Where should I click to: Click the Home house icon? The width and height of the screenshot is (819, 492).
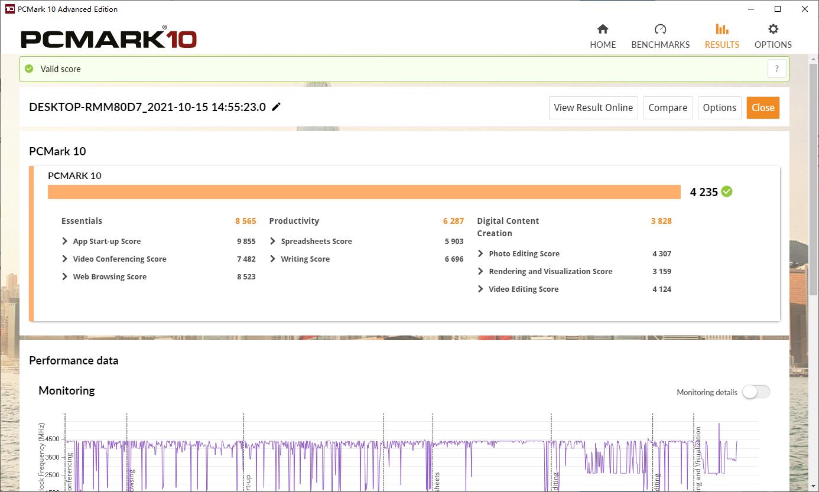(x=603, y=30)
